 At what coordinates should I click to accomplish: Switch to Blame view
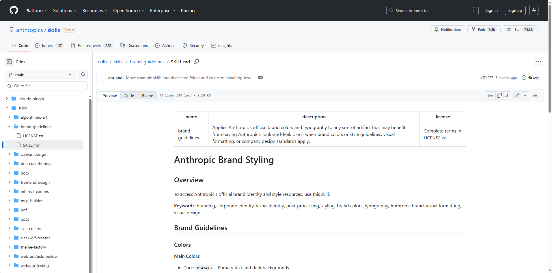pyautogui.click(x=147, y=96)
